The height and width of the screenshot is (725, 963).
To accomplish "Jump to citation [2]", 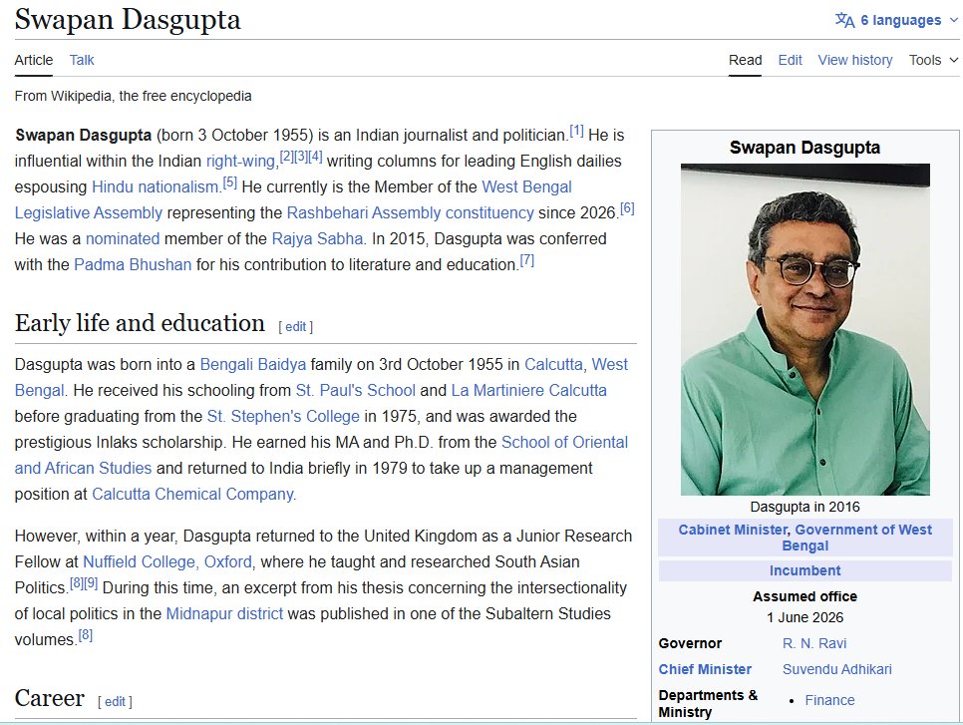I will (286, 156).
